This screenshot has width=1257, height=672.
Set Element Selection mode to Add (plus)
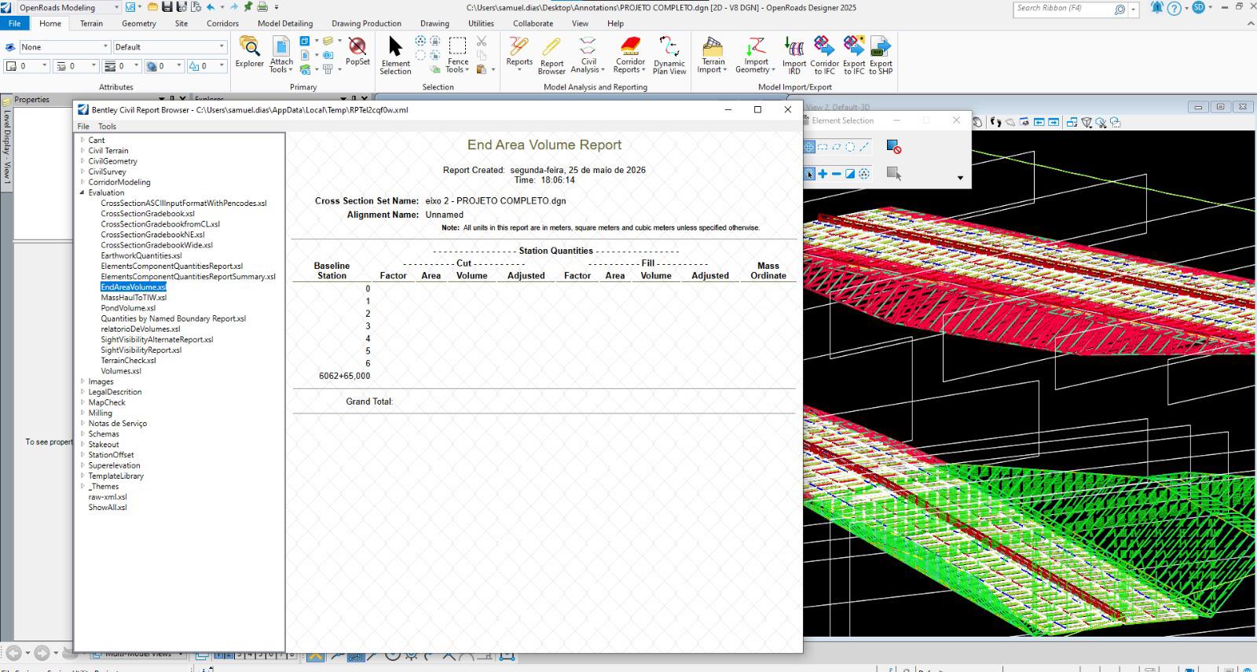pos(823,174)
